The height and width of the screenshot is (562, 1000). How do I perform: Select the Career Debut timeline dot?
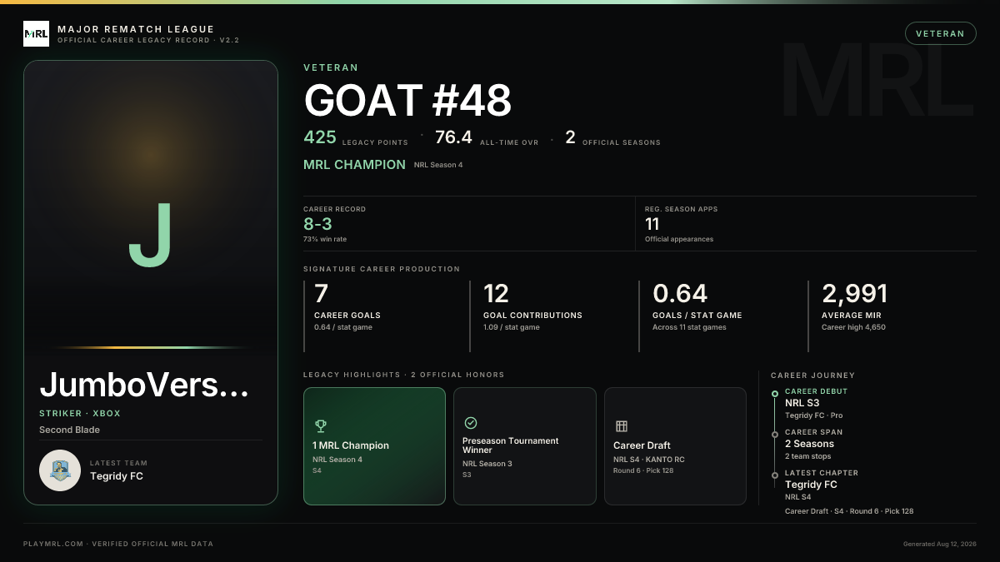coord(775,393)
